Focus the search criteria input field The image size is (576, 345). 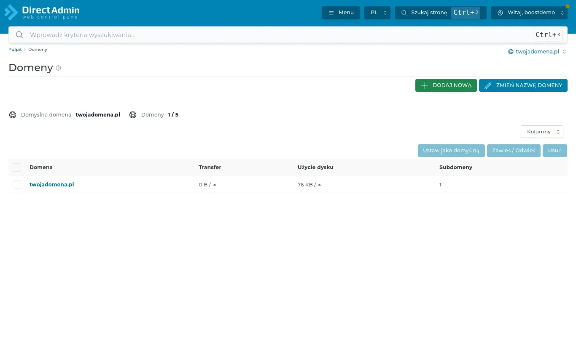[x=278, y=35]
